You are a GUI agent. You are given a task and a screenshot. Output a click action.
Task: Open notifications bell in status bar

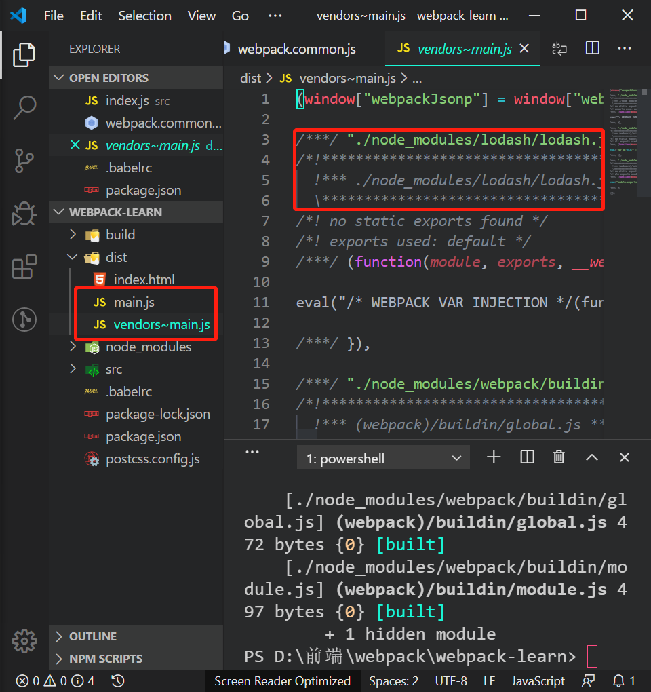(623, 681)
